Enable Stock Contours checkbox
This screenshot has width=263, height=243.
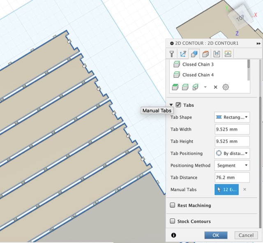tap(173, 221)
